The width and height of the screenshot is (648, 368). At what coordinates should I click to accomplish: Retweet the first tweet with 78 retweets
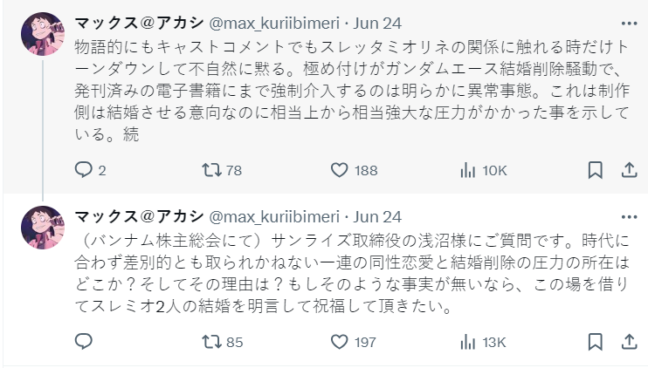[x=212, y=169]
